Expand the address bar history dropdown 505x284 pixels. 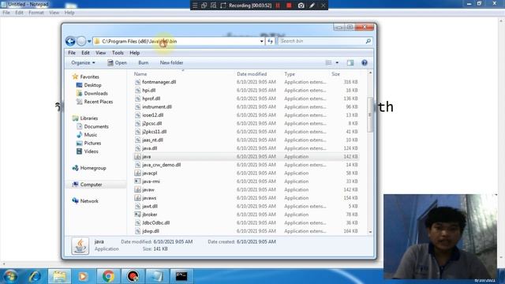(x=261, y=41)
